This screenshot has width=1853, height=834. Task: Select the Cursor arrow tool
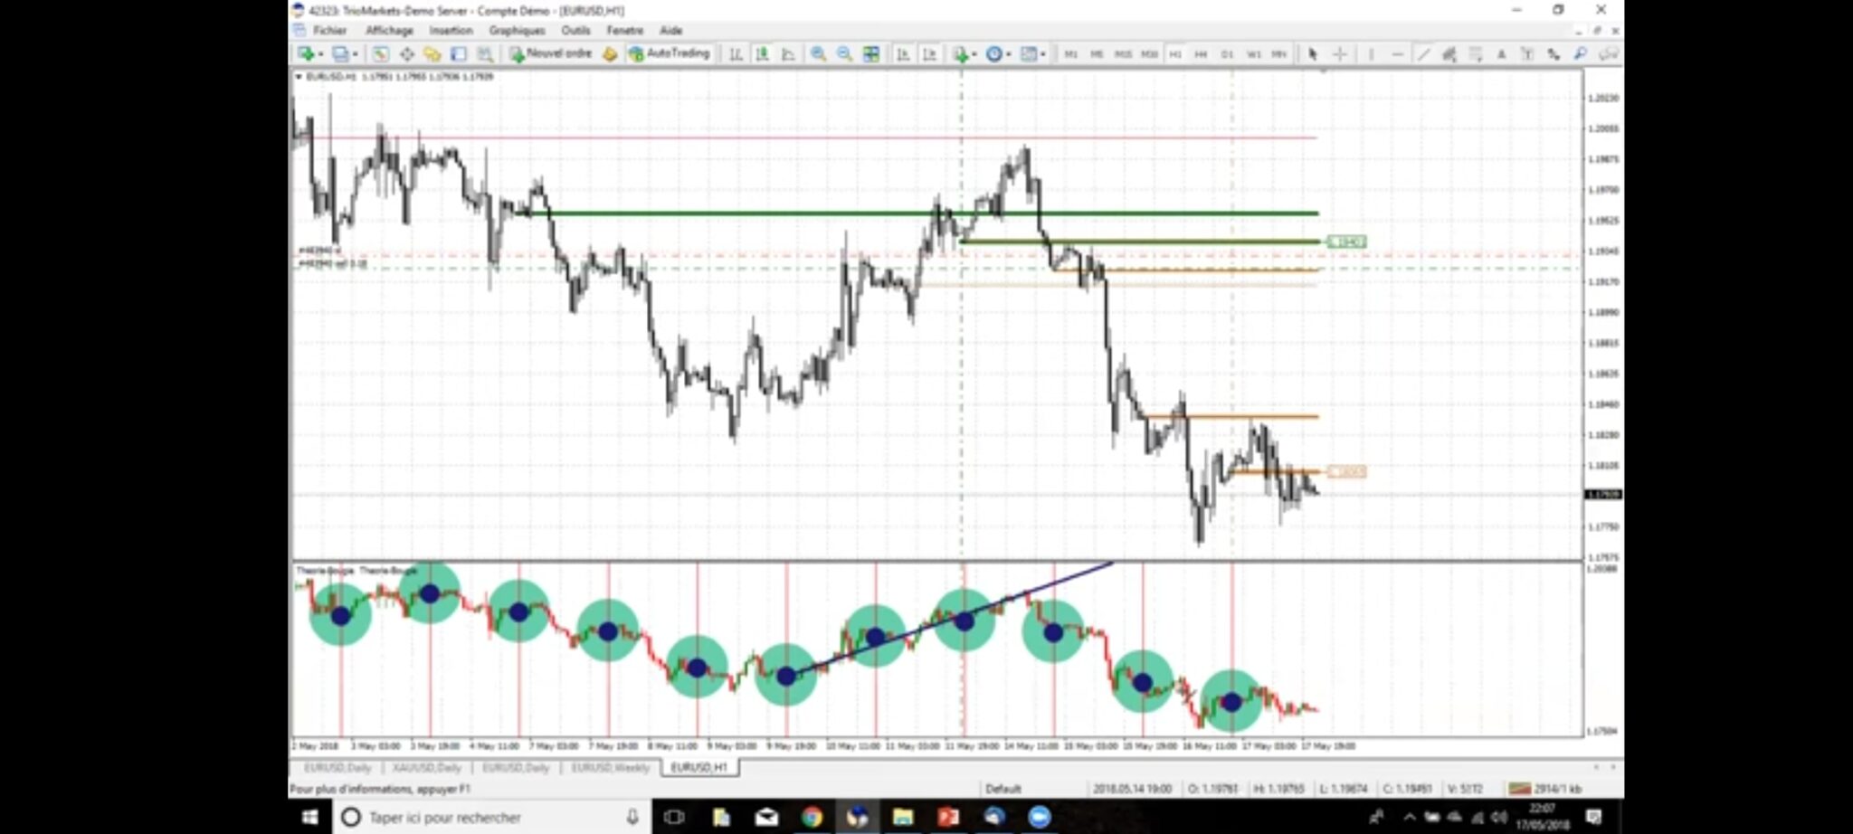pos(1313,54)
